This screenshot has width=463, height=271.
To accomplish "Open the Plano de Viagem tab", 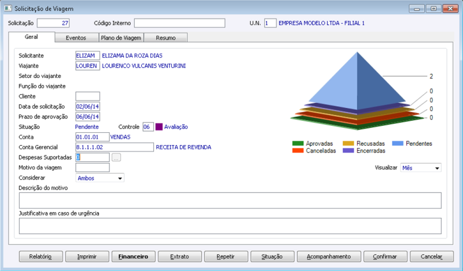I will tap(121, 38).
